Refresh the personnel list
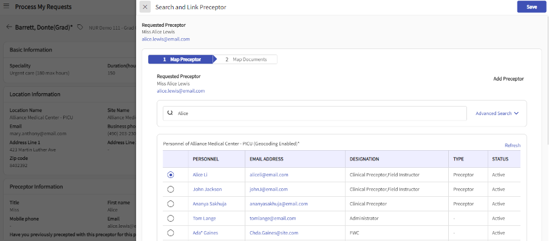The width and height of the screenshot is (549, 241). coord(512,145)
